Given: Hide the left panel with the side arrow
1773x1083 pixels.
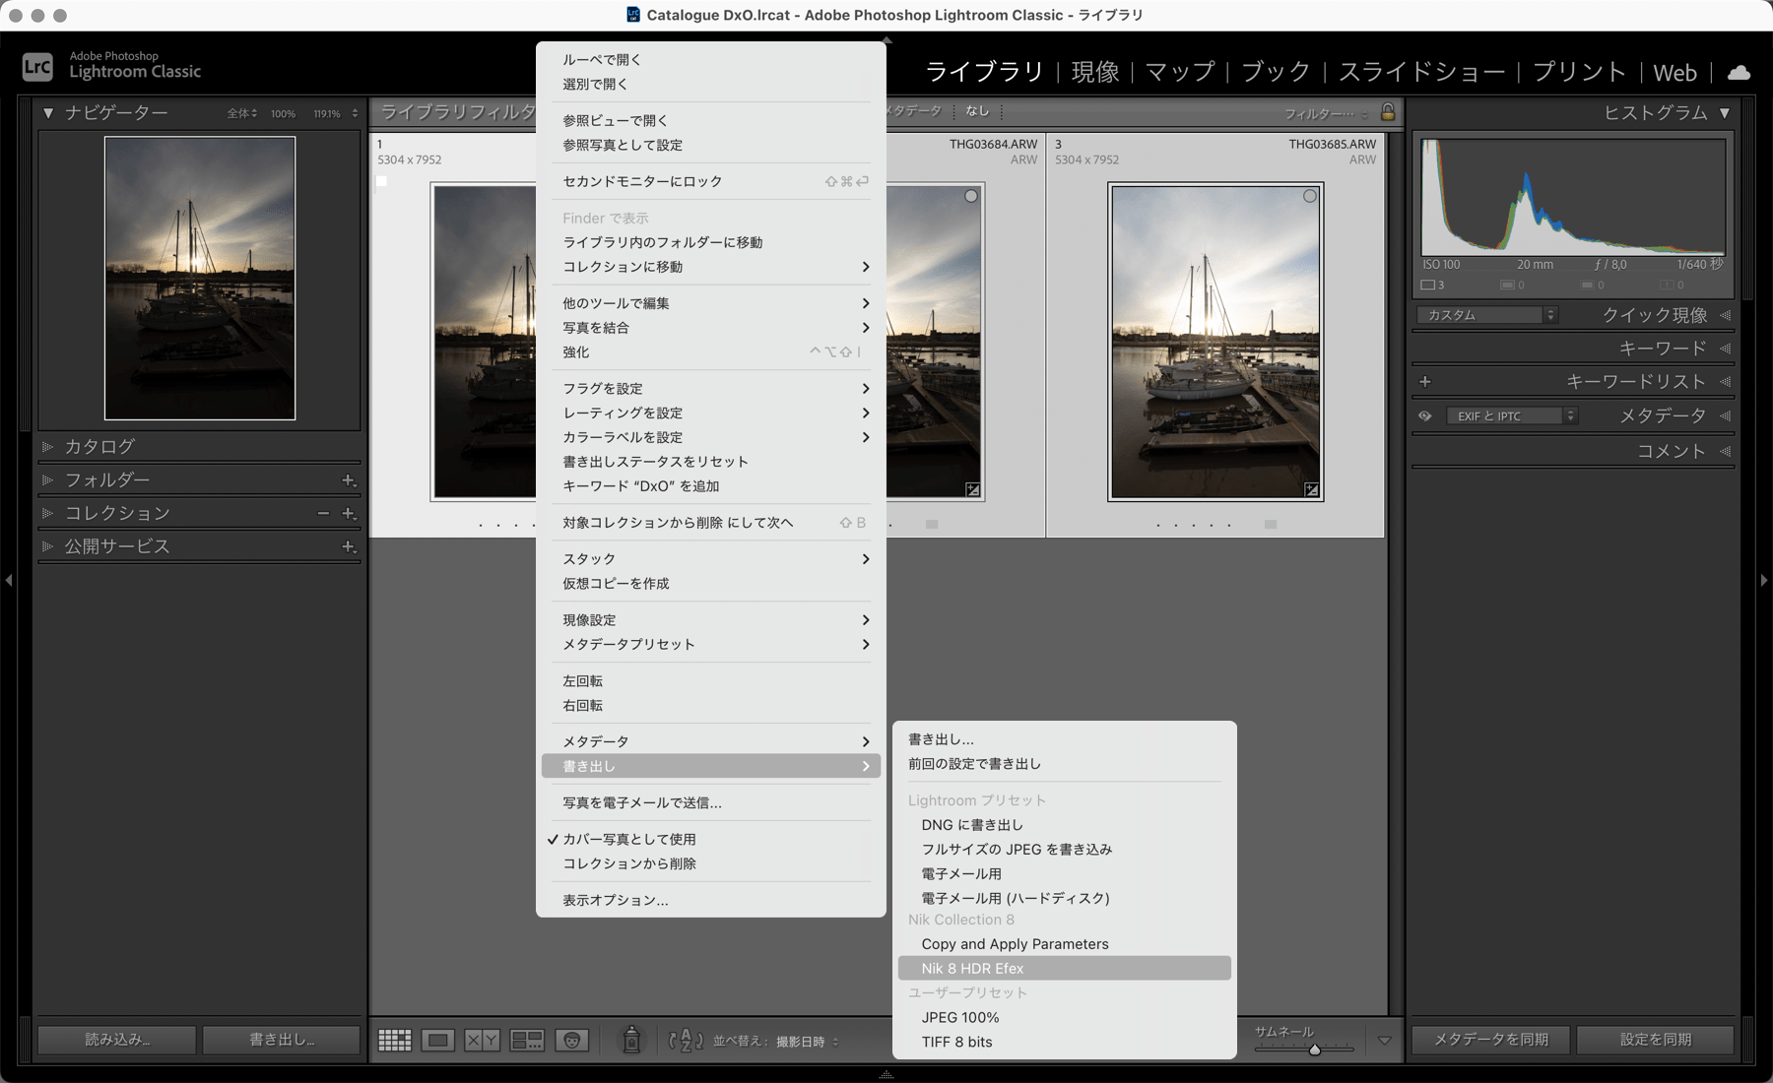Looking at the screenshot, I should [x=9, y=580].
